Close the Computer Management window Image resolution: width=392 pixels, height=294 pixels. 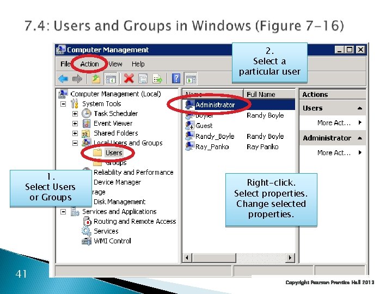pos(360,50)
